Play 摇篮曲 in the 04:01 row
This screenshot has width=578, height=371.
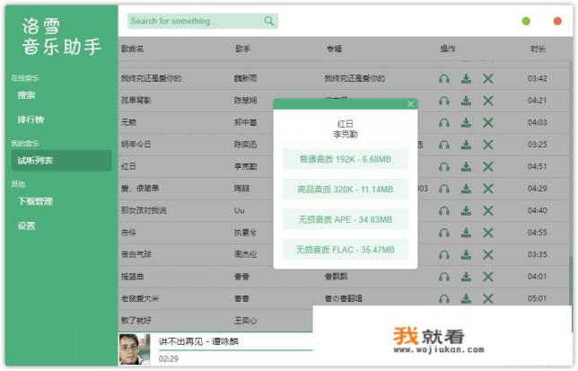tap(444, 277)
